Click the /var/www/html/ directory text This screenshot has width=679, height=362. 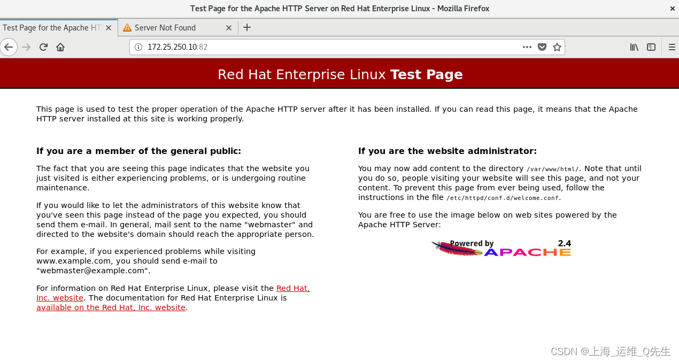point(552,169)
